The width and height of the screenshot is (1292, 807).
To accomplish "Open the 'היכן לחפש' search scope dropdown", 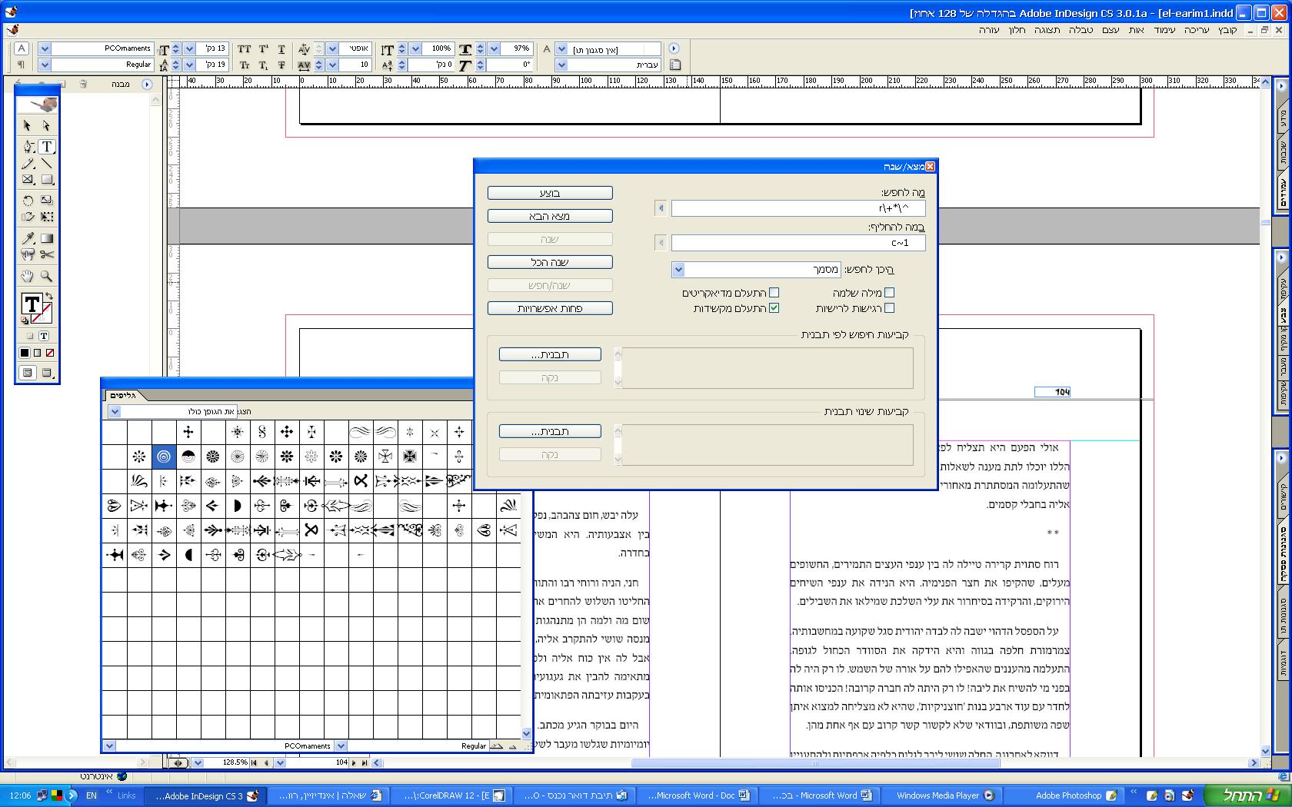I will tap(678, 270).
